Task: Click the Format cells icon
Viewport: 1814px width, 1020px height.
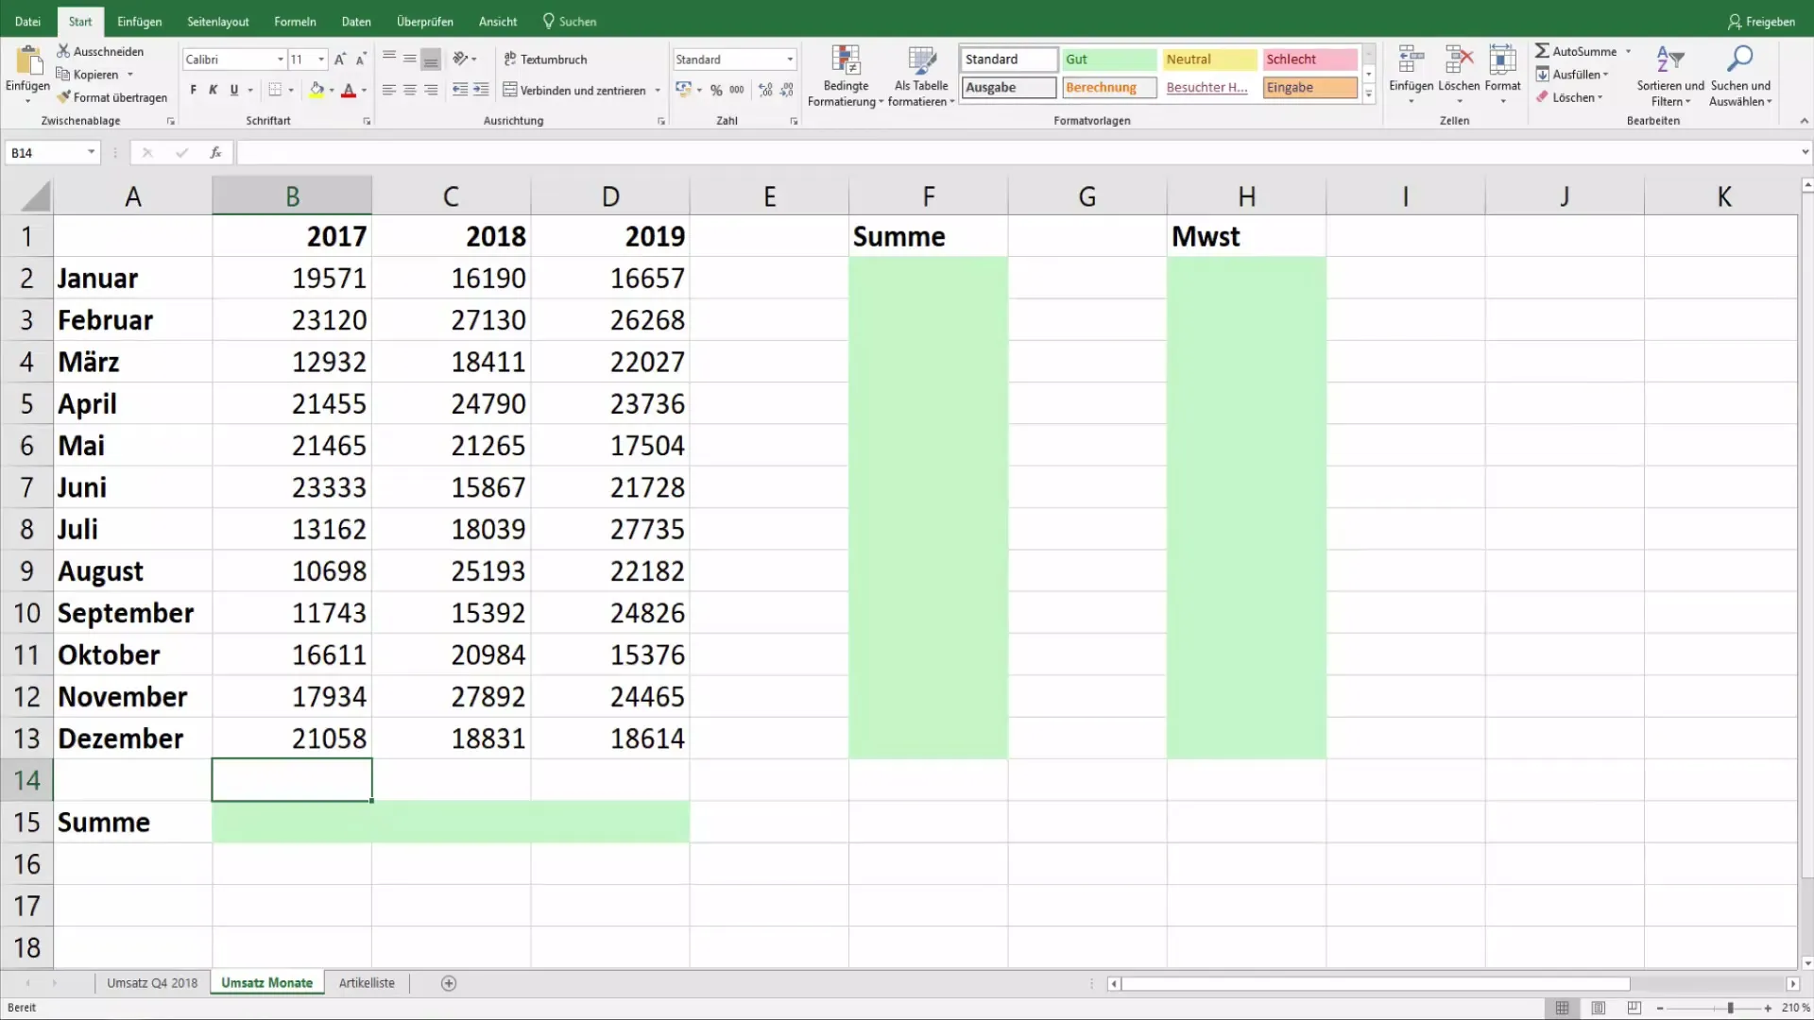Action: click(1502, 59)
